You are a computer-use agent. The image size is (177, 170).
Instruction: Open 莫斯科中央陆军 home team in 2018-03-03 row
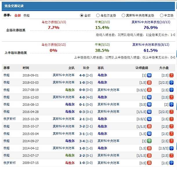63,83
